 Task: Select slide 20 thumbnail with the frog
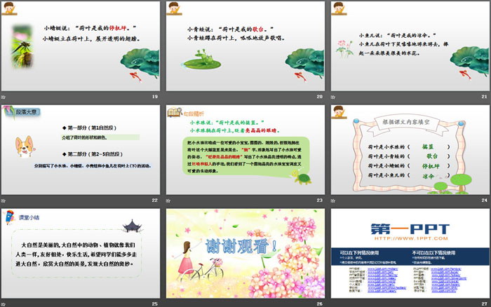click(245, 46)
